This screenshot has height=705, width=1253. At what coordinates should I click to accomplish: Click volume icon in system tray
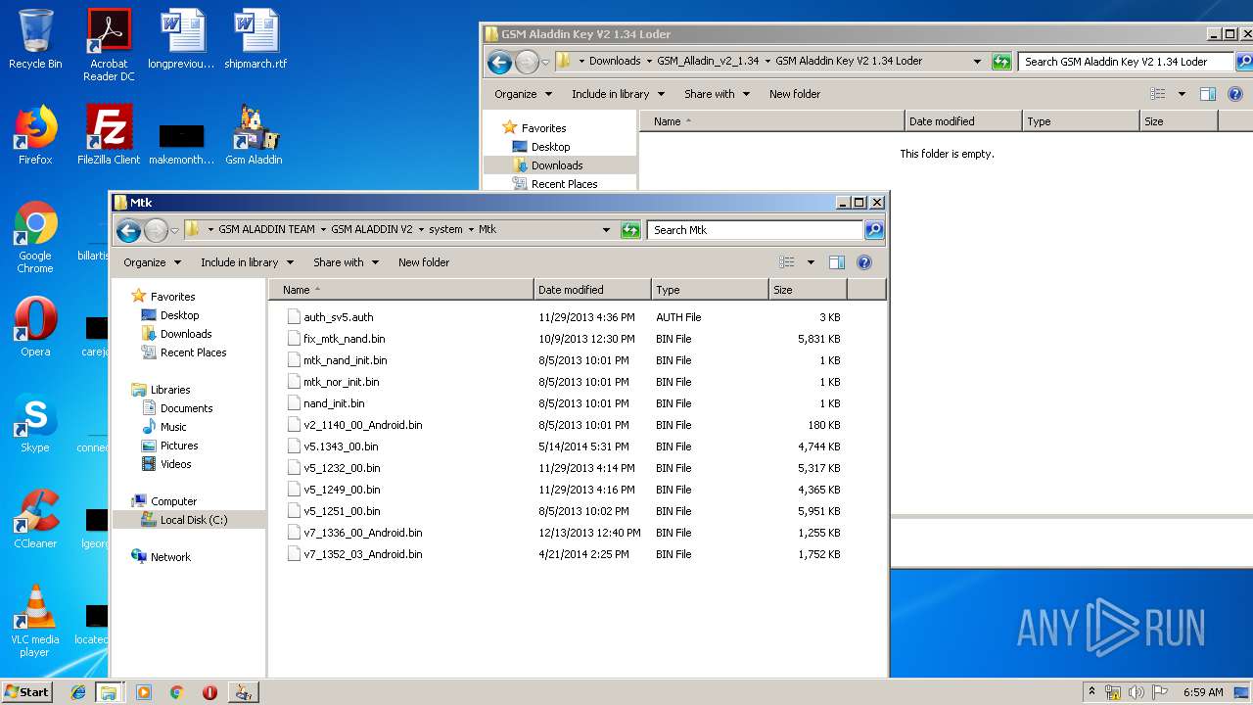(x=1137, y=692)
